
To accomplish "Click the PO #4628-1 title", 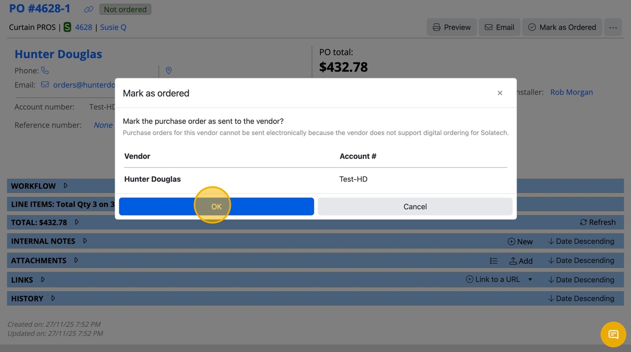I will 40,9.
